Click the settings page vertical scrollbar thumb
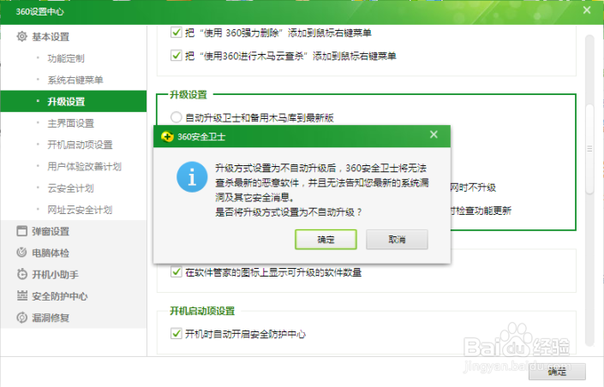The image size is (604, 387). [589, 148]
